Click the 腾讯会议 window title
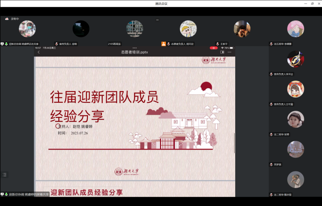 click(161, 4)
